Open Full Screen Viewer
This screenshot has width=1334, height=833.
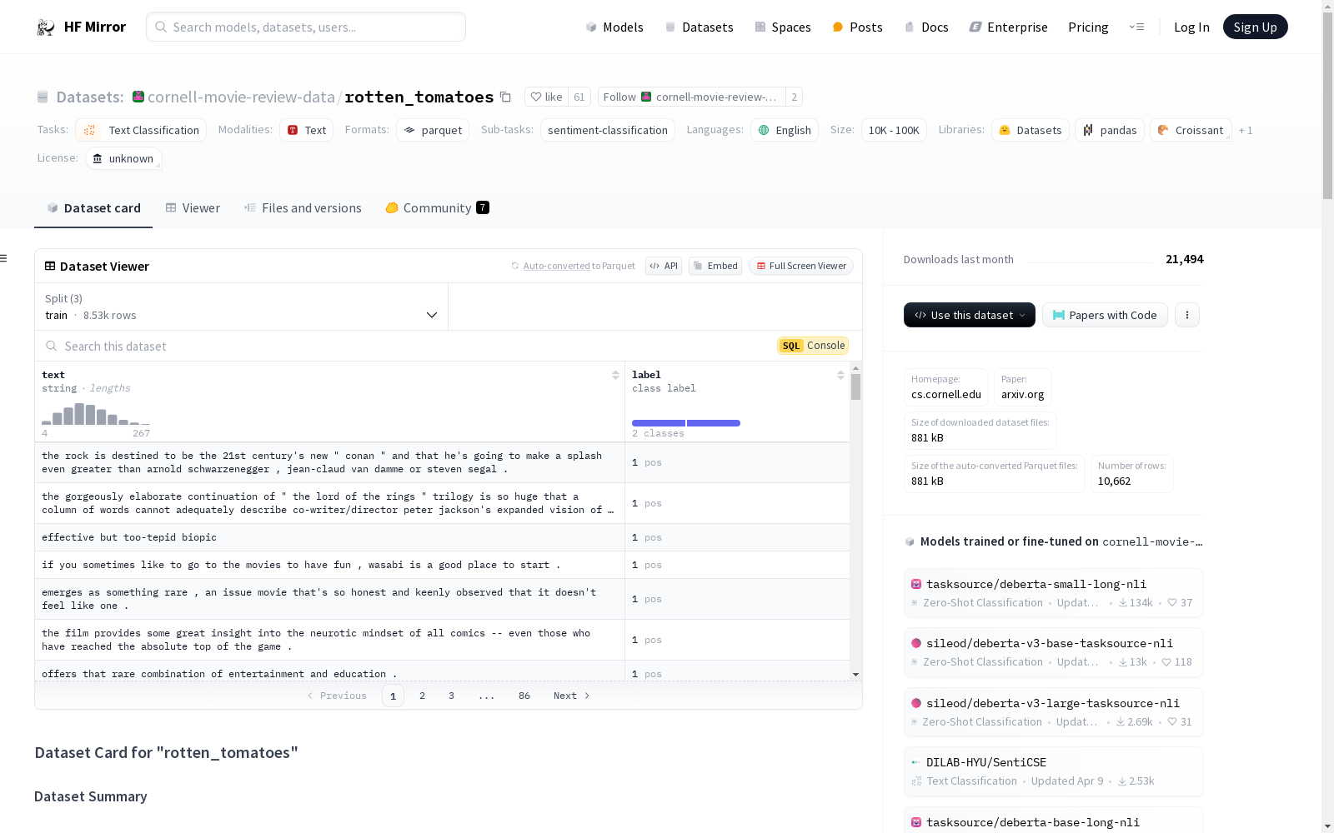(x=801, y=266)
